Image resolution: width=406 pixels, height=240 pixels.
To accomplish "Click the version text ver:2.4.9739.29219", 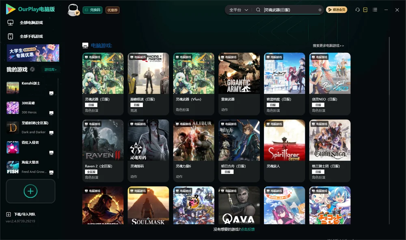I will pyautogui.click(x=20, y=221).
